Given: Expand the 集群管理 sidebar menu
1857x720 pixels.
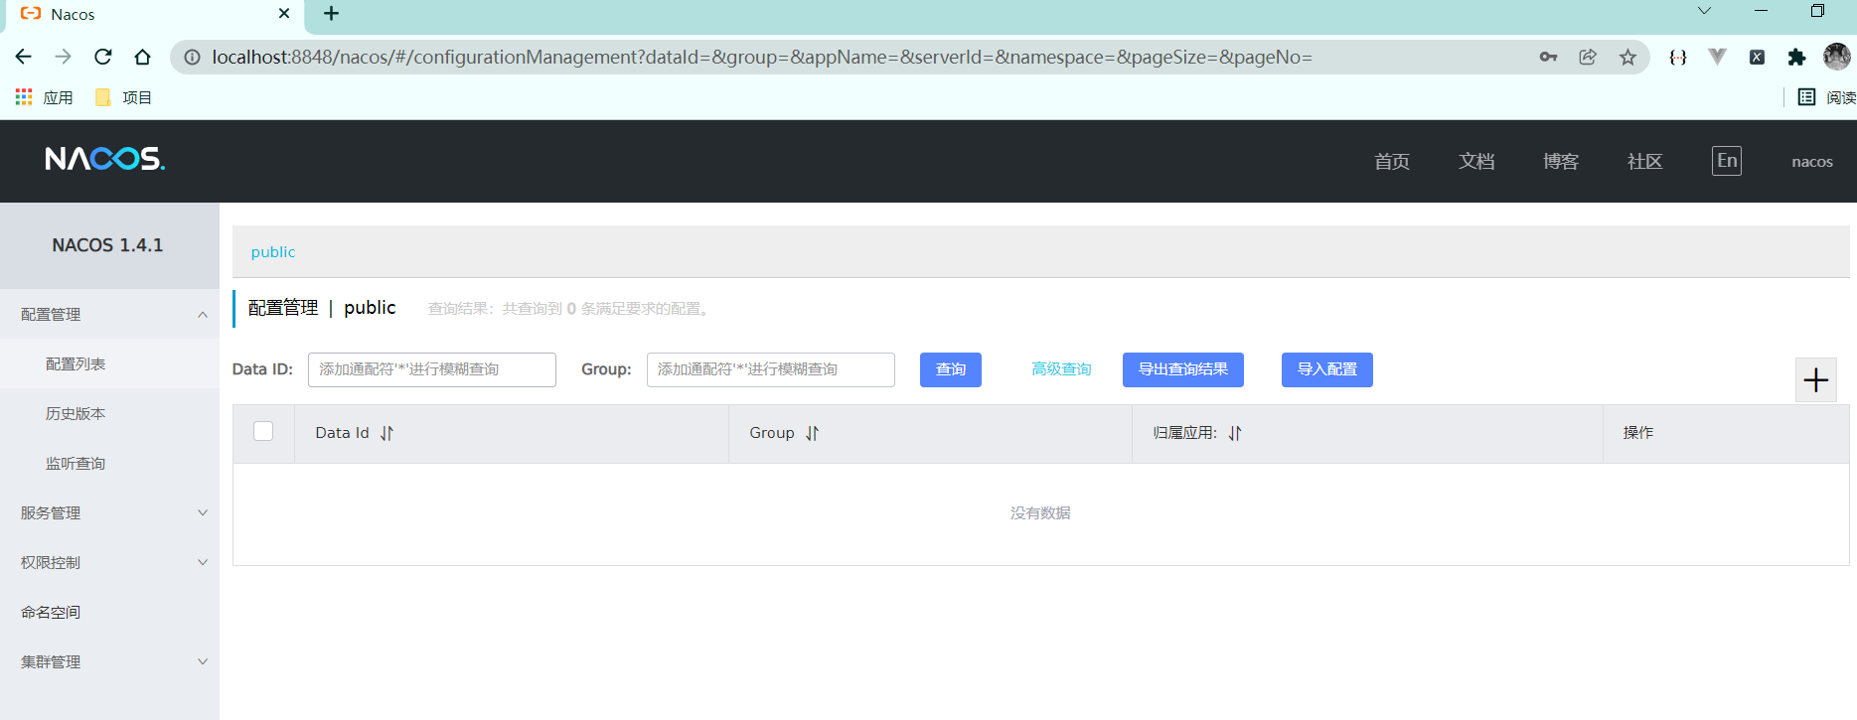Looking at the screenshot, I should click(109, 661).
